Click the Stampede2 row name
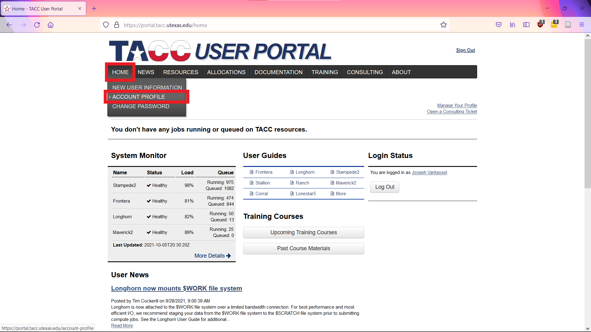 124,185
